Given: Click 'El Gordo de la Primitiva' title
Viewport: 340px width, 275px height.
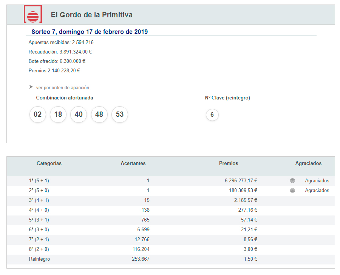Looking at the screenshot, I should tap(91, 15).
